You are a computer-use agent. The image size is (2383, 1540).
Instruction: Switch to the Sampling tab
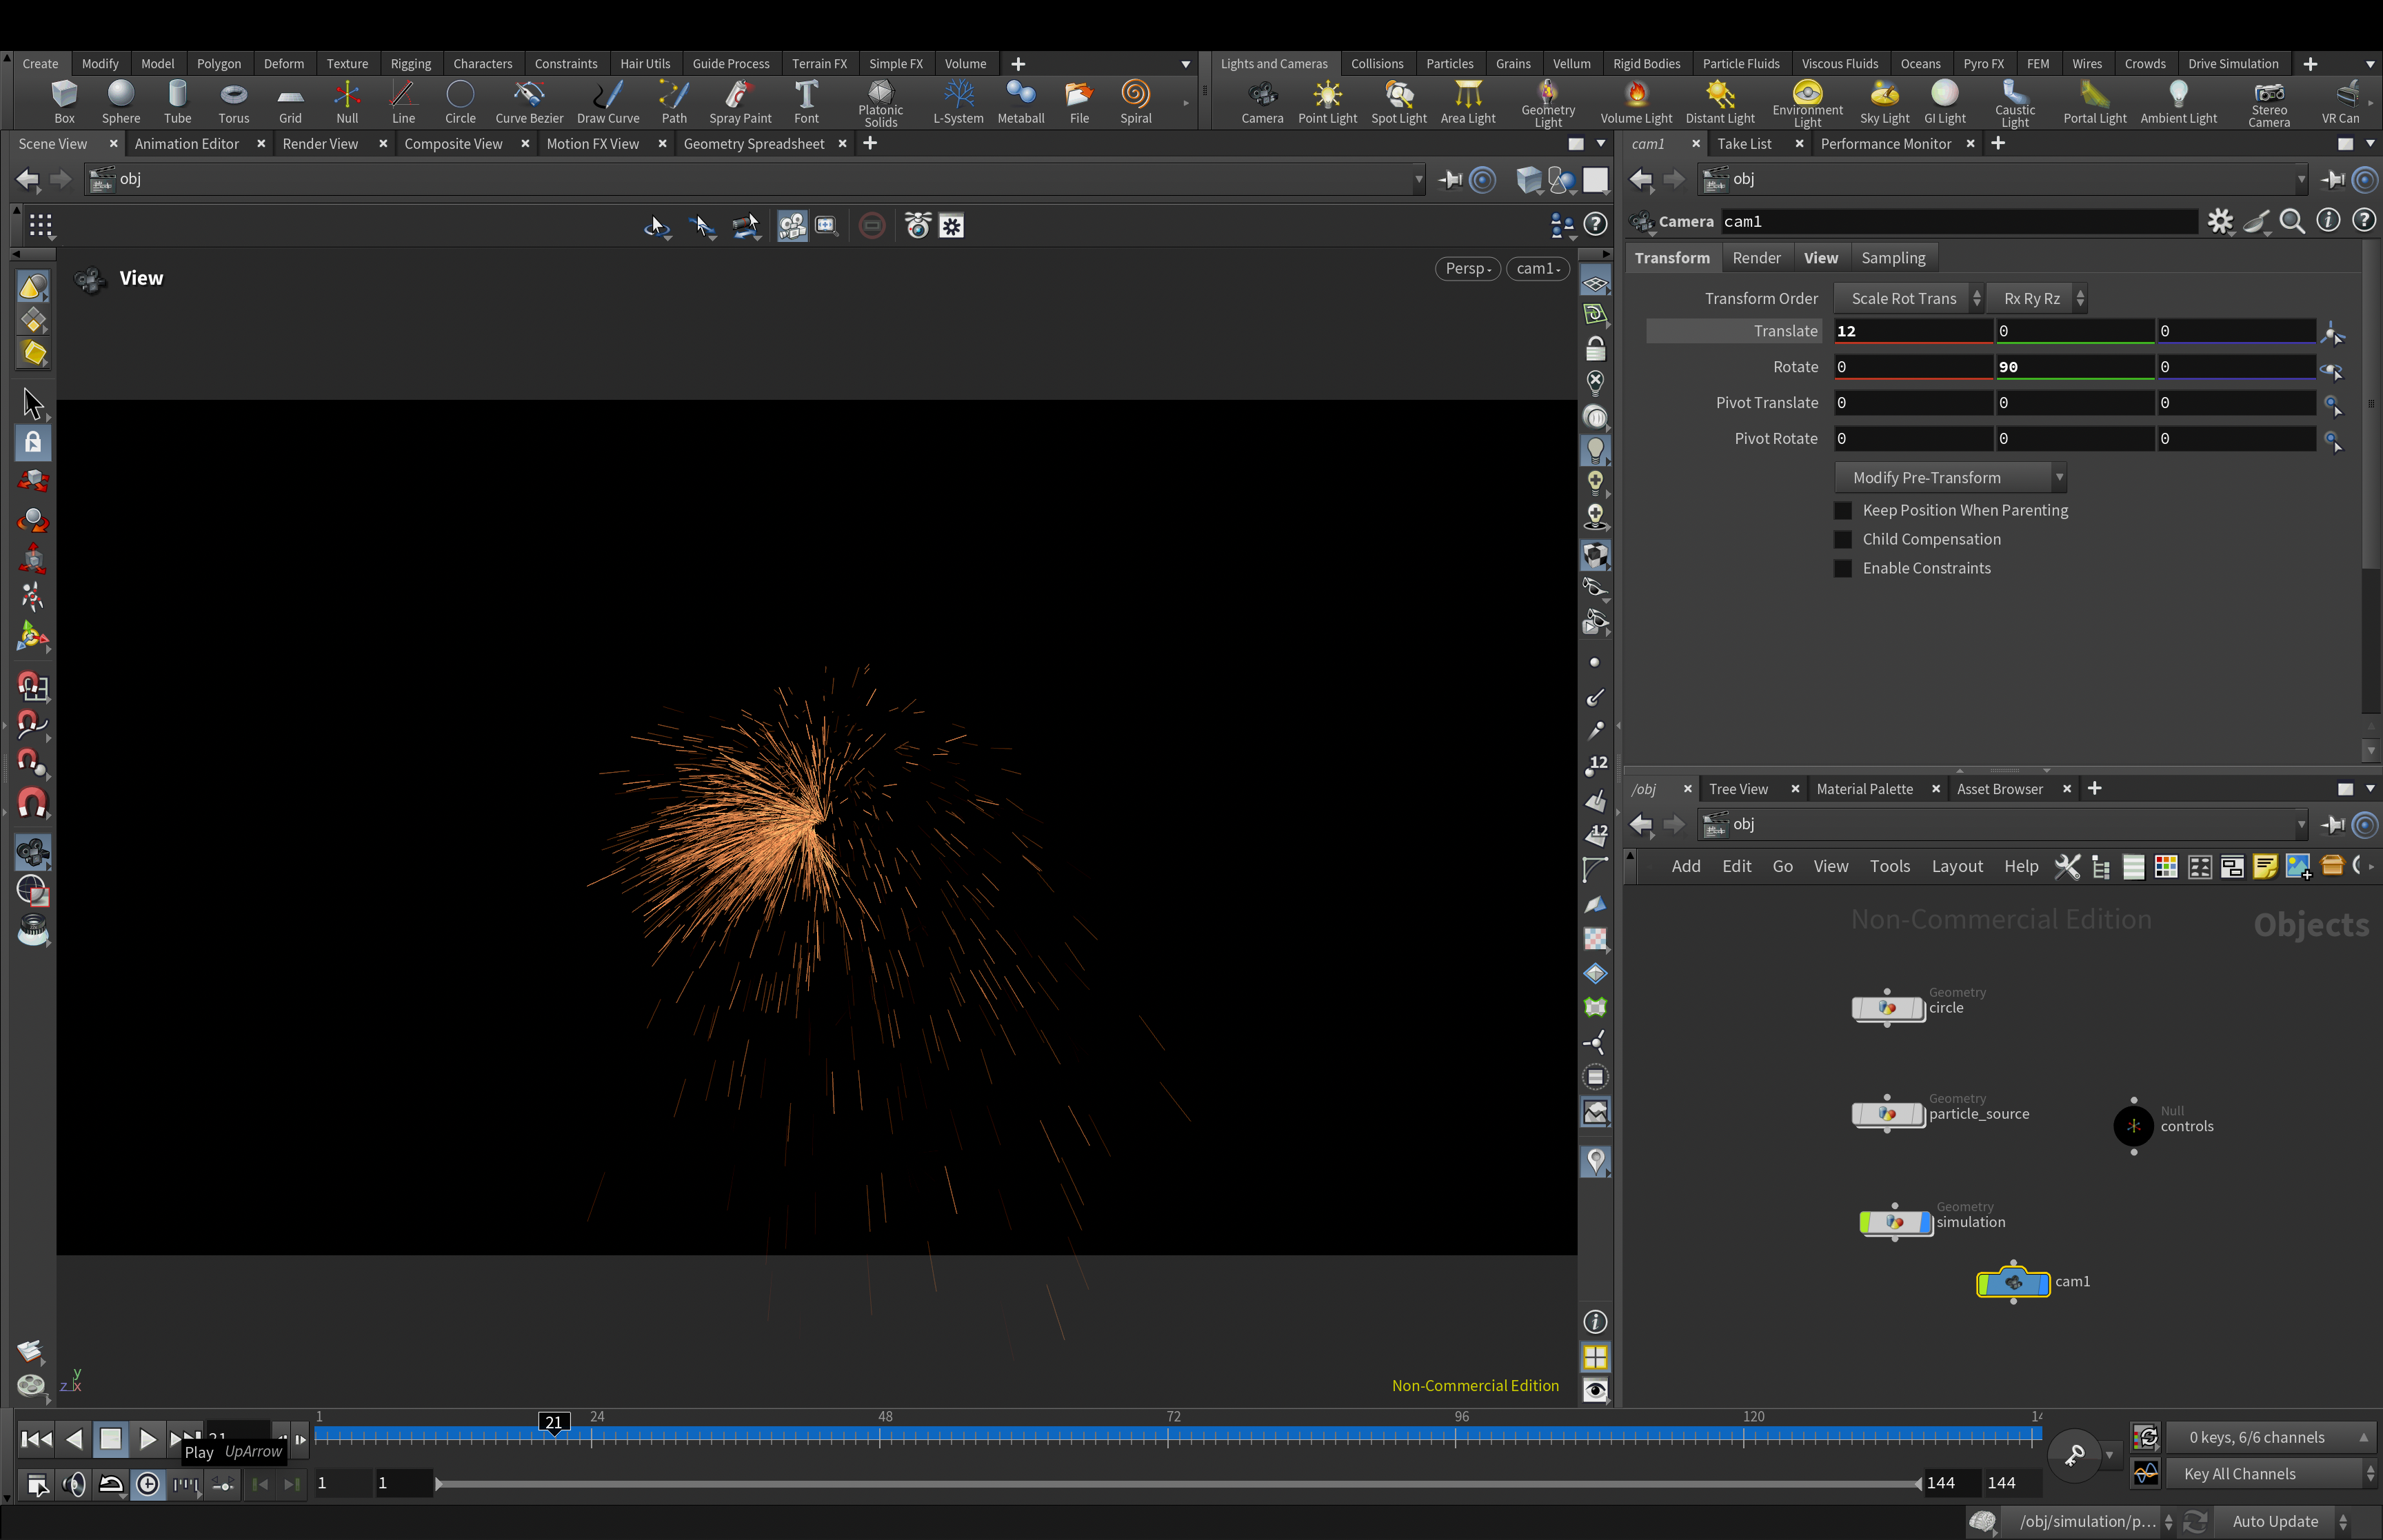click(1892, 258)
